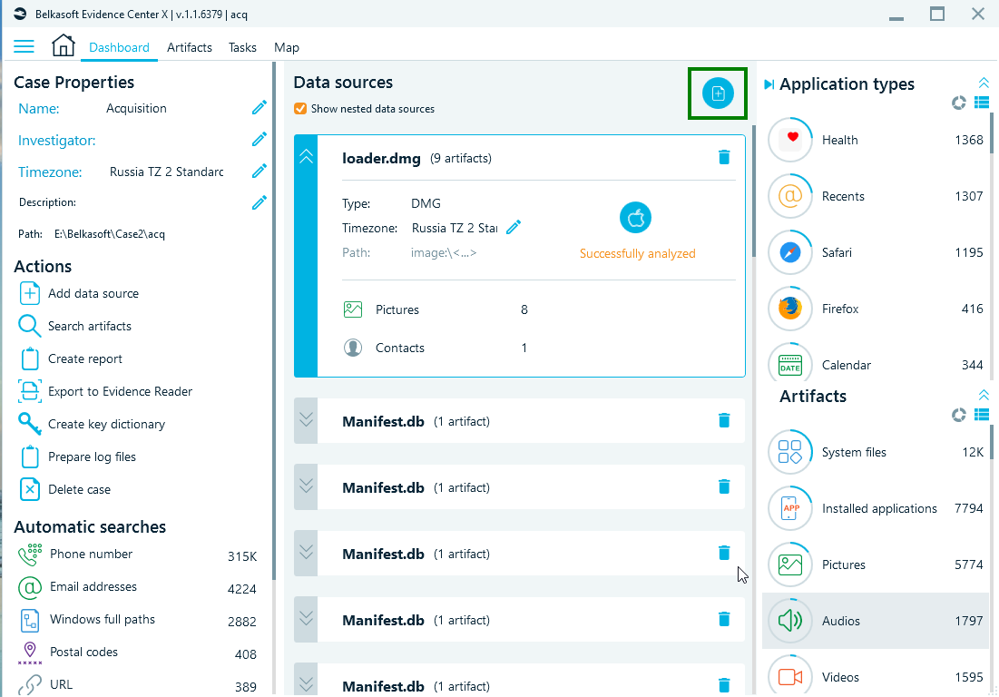This screenshot has width=999, height=697.
Task: Click Add data source action
Action: pos(80,294)
